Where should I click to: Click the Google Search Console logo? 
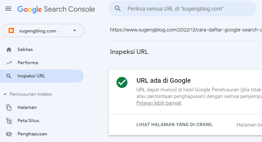point(56,9)
